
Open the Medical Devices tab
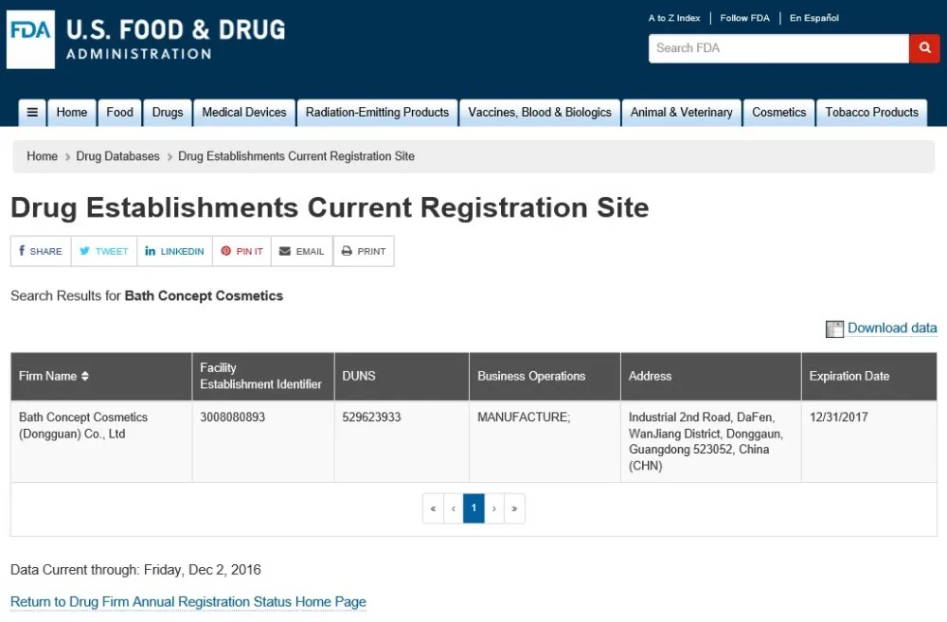244,113
